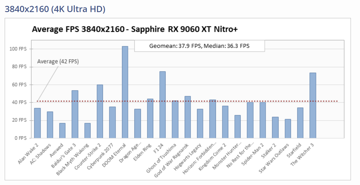Screen dimensions: 360x185
Task: Click the Dragon Age bar
Action: tap(138, 123)
